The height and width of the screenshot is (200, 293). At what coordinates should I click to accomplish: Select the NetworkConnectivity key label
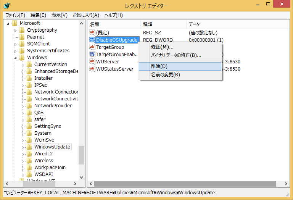56,99
